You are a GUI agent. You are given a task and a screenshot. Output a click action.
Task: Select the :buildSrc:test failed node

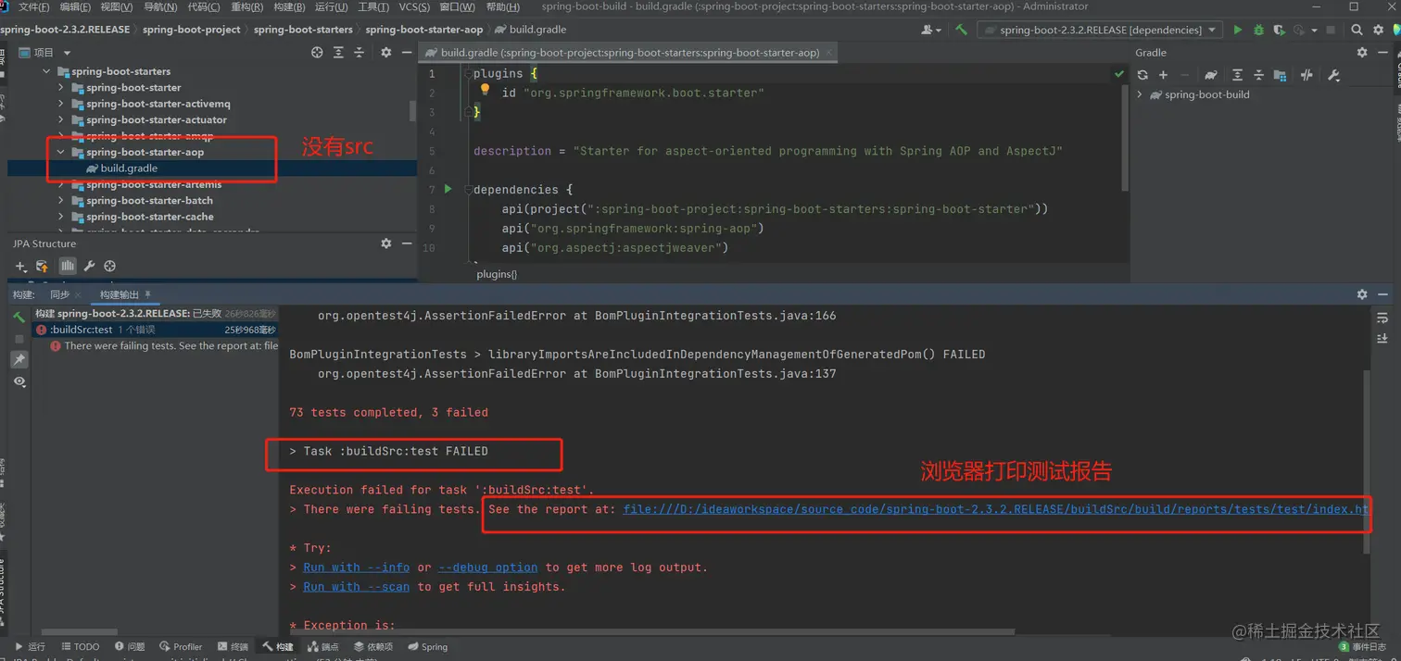tap(156, 330)
